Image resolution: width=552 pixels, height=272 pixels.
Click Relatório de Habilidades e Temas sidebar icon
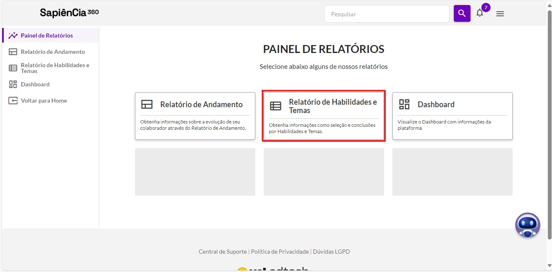[x=13, y=68]
